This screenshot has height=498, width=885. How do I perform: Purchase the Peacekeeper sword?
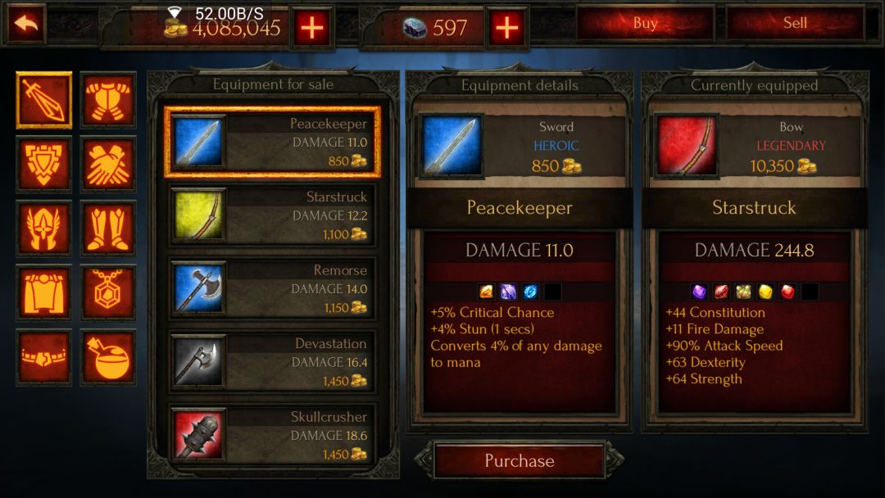coord(520,461)
